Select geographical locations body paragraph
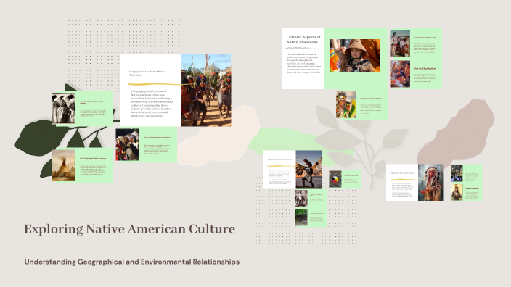 pyautogui.click(x=152, y=104)
